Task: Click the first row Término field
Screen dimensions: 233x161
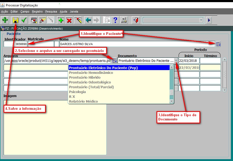Action: click(210, 61)
